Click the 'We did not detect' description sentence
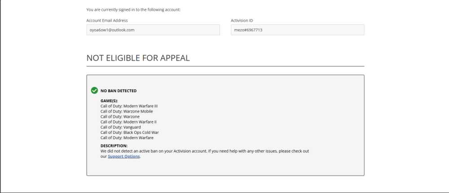Viewport: 449px width, 193px height. tap(204, 151)
